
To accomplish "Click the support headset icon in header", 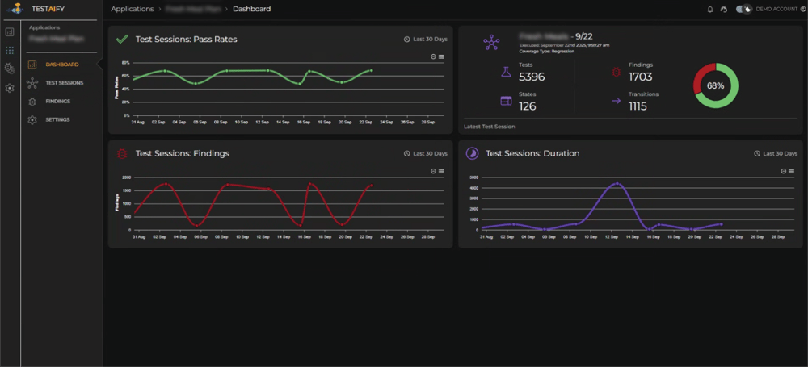I will pos(724,10).
